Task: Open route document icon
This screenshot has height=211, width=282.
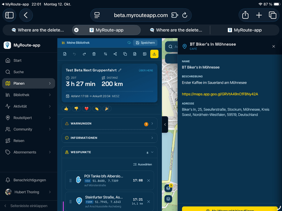Action: [135, 54]
